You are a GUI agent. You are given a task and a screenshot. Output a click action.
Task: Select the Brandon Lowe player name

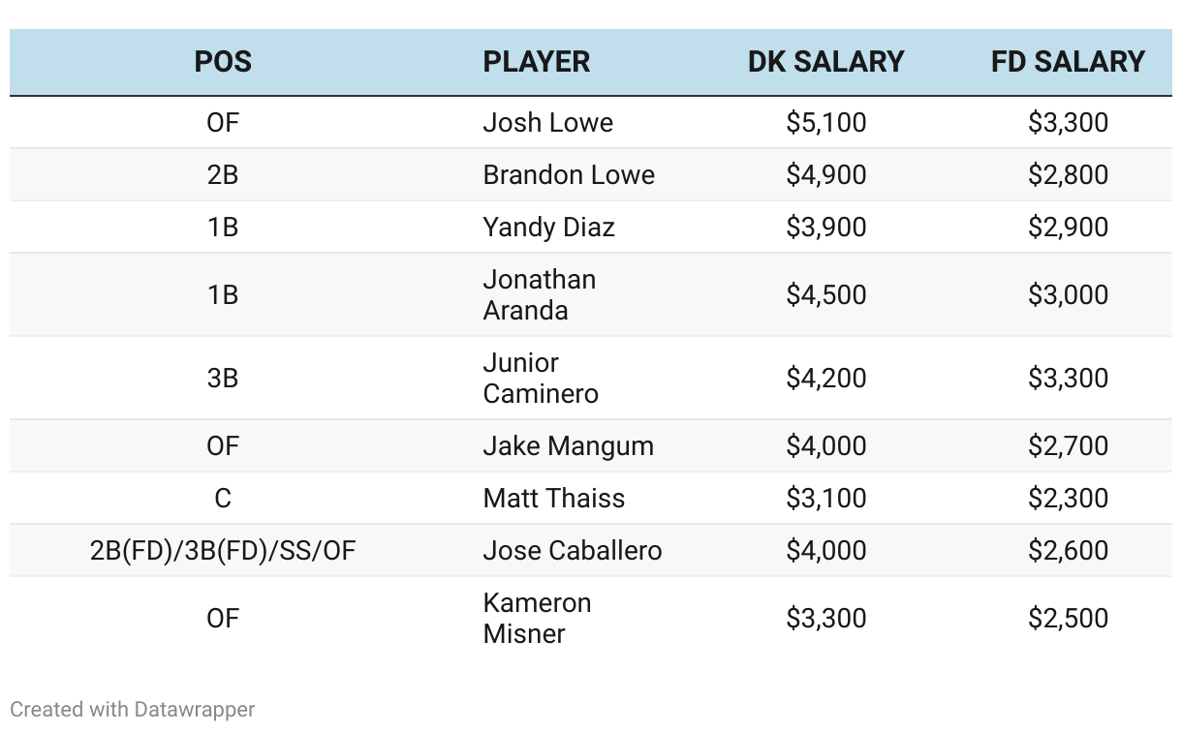tap(569, 175)
